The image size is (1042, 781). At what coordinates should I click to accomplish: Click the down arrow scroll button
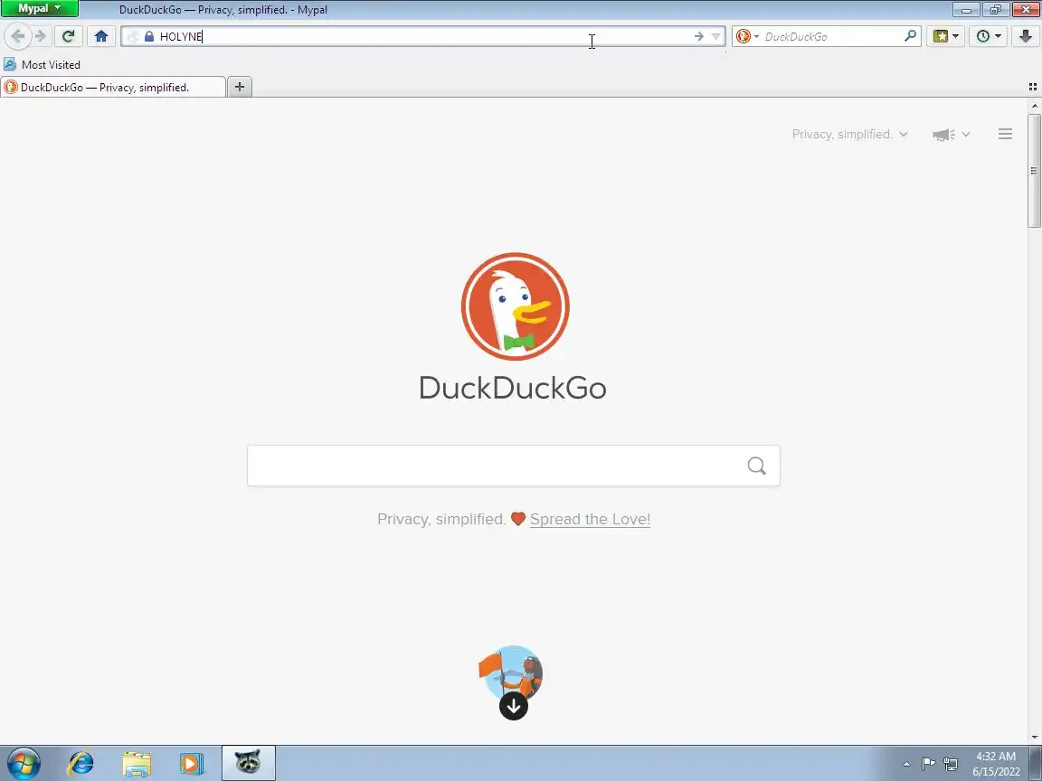coord(514,706)
